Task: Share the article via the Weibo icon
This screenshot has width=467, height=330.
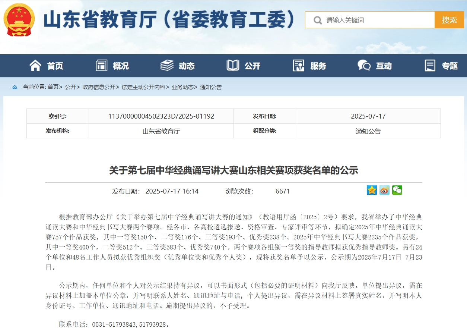Action: coord(384,190)
